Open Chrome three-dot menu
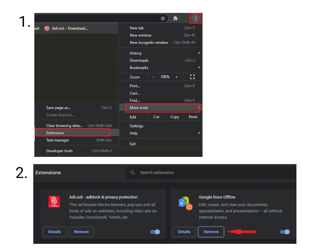The image size is (315, 252). [196, 19]
